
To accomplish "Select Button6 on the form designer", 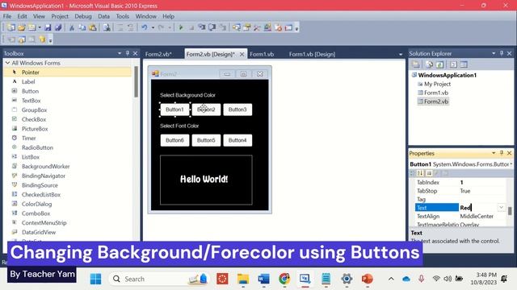I will tap(174, 140).
